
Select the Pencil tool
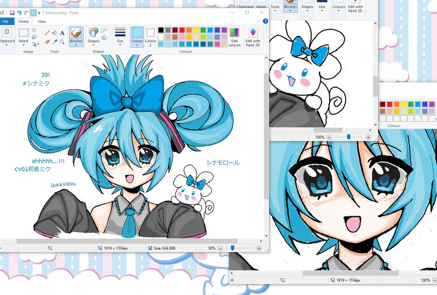coord(47,33)
